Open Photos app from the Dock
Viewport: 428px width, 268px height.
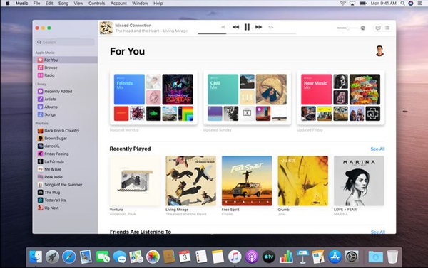(x=153, y=257)
